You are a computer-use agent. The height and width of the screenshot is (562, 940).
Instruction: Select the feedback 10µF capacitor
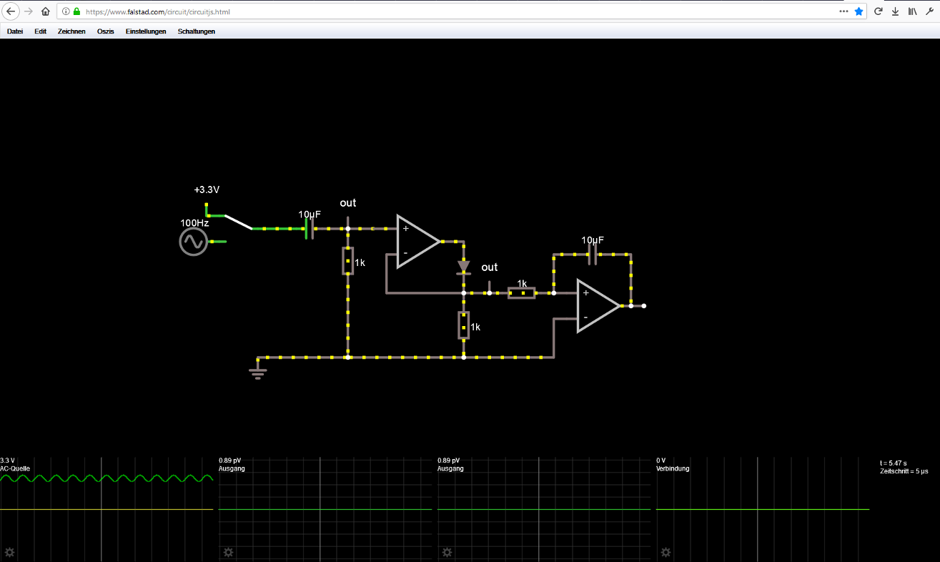click(x=592, y=254)
